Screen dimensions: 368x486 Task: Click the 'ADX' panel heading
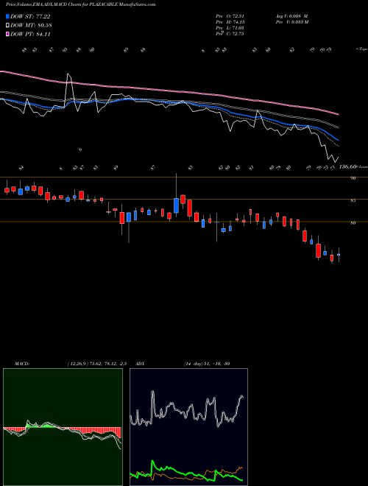(140, 364)
